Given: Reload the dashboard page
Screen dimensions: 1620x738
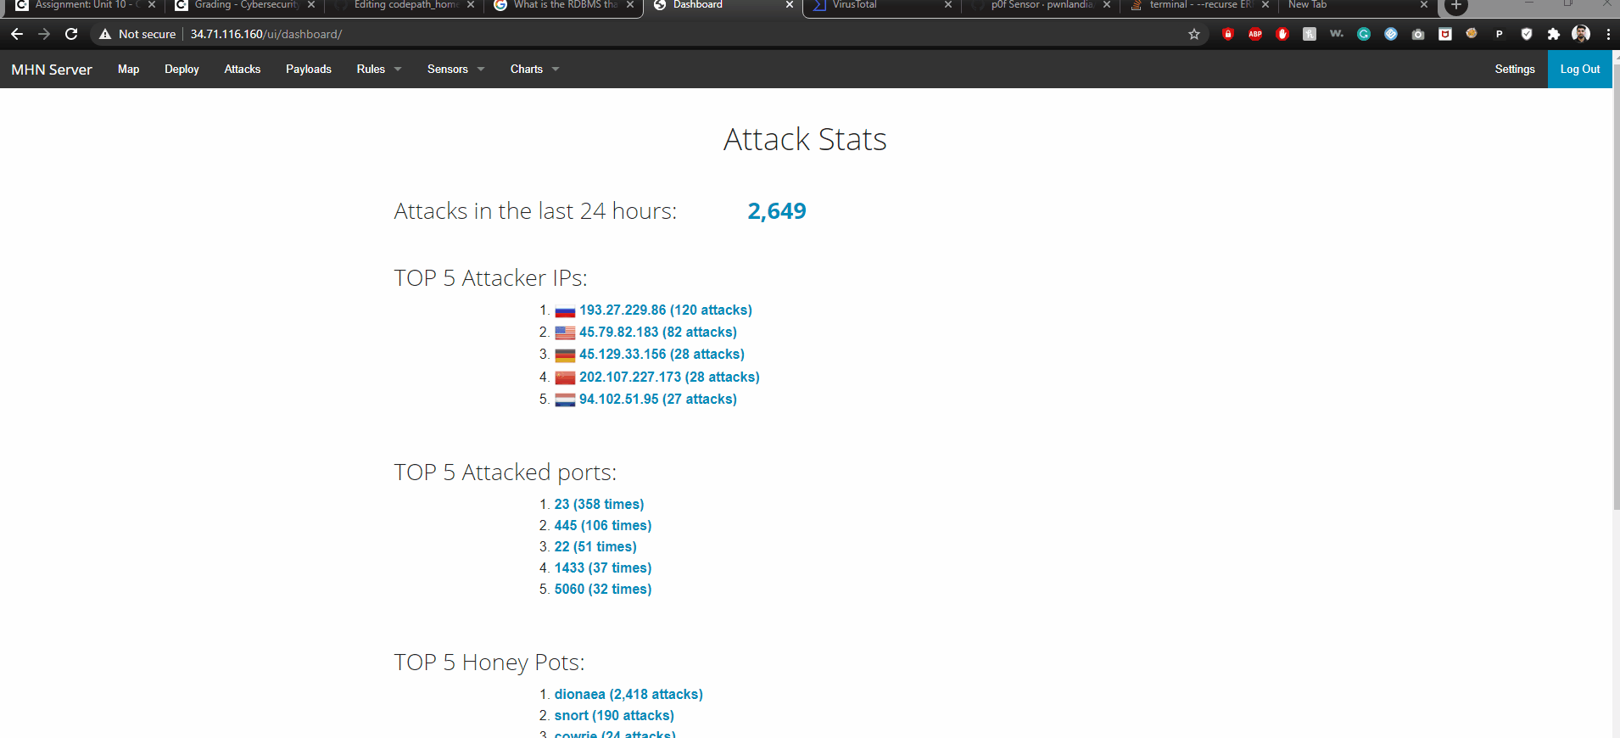Looking at the screenshot, I should coord(71,34).
